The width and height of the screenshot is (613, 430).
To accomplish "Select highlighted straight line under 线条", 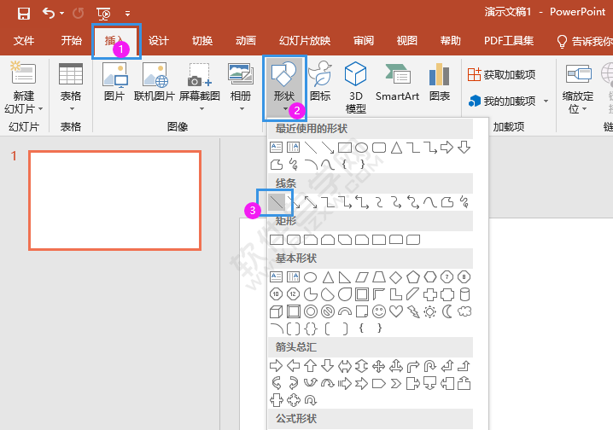I will coord(277,202).
